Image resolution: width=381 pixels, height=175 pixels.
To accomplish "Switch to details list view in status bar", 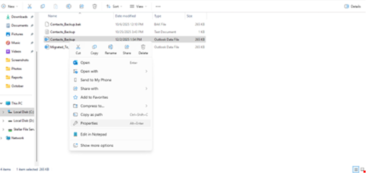I will pyautogui.click(x=356, y=169).
